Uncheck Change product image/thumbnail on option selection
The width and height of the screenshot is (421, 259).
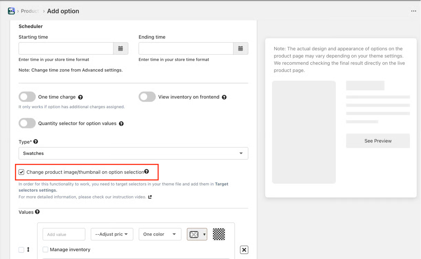tap(21, 172)
